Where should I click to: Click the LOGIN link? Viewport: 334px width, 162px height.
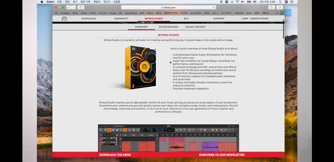click(245, 18)
